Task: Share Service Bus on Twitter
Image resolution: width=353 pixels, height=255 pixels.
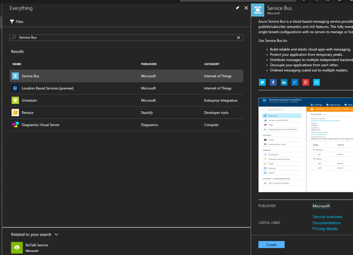Action: [x=262, y=82]
